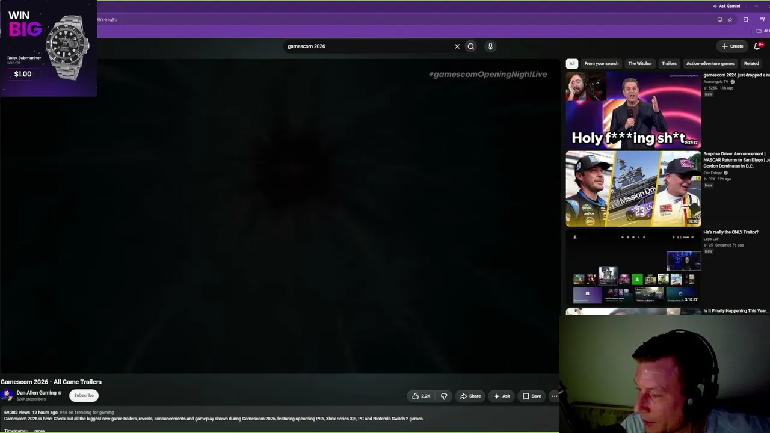
Task: Select The Witcher filter chip
Action: pyautogui.click(x=640, y=63)
